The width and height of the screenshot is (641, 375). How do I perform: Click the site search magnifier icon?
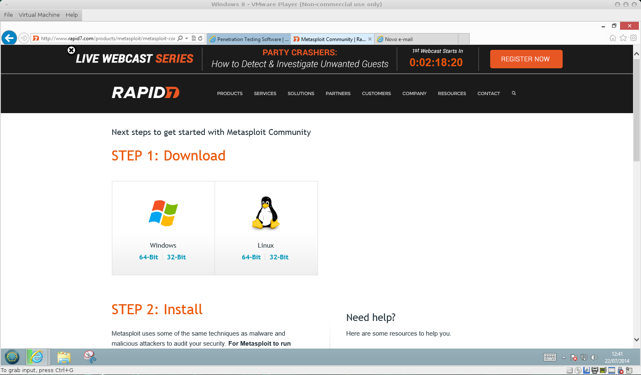pos(514,93)
